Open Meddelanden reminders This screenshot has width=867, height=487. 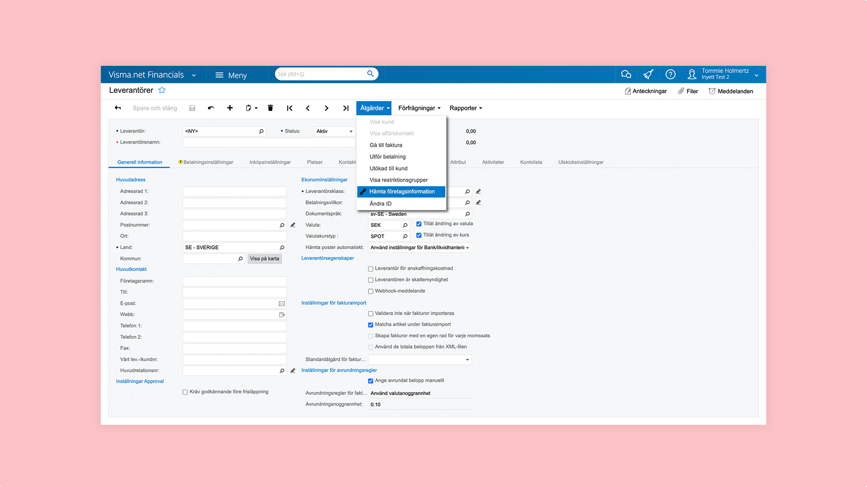(731, 91)
